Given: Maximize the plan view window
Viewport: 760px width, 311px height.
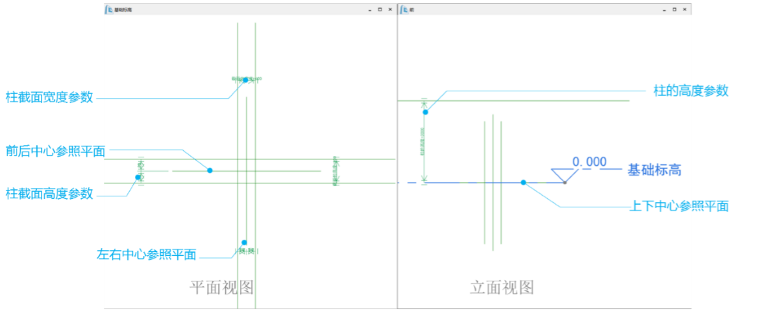Looking at the screenshot, I should [380, 9].
